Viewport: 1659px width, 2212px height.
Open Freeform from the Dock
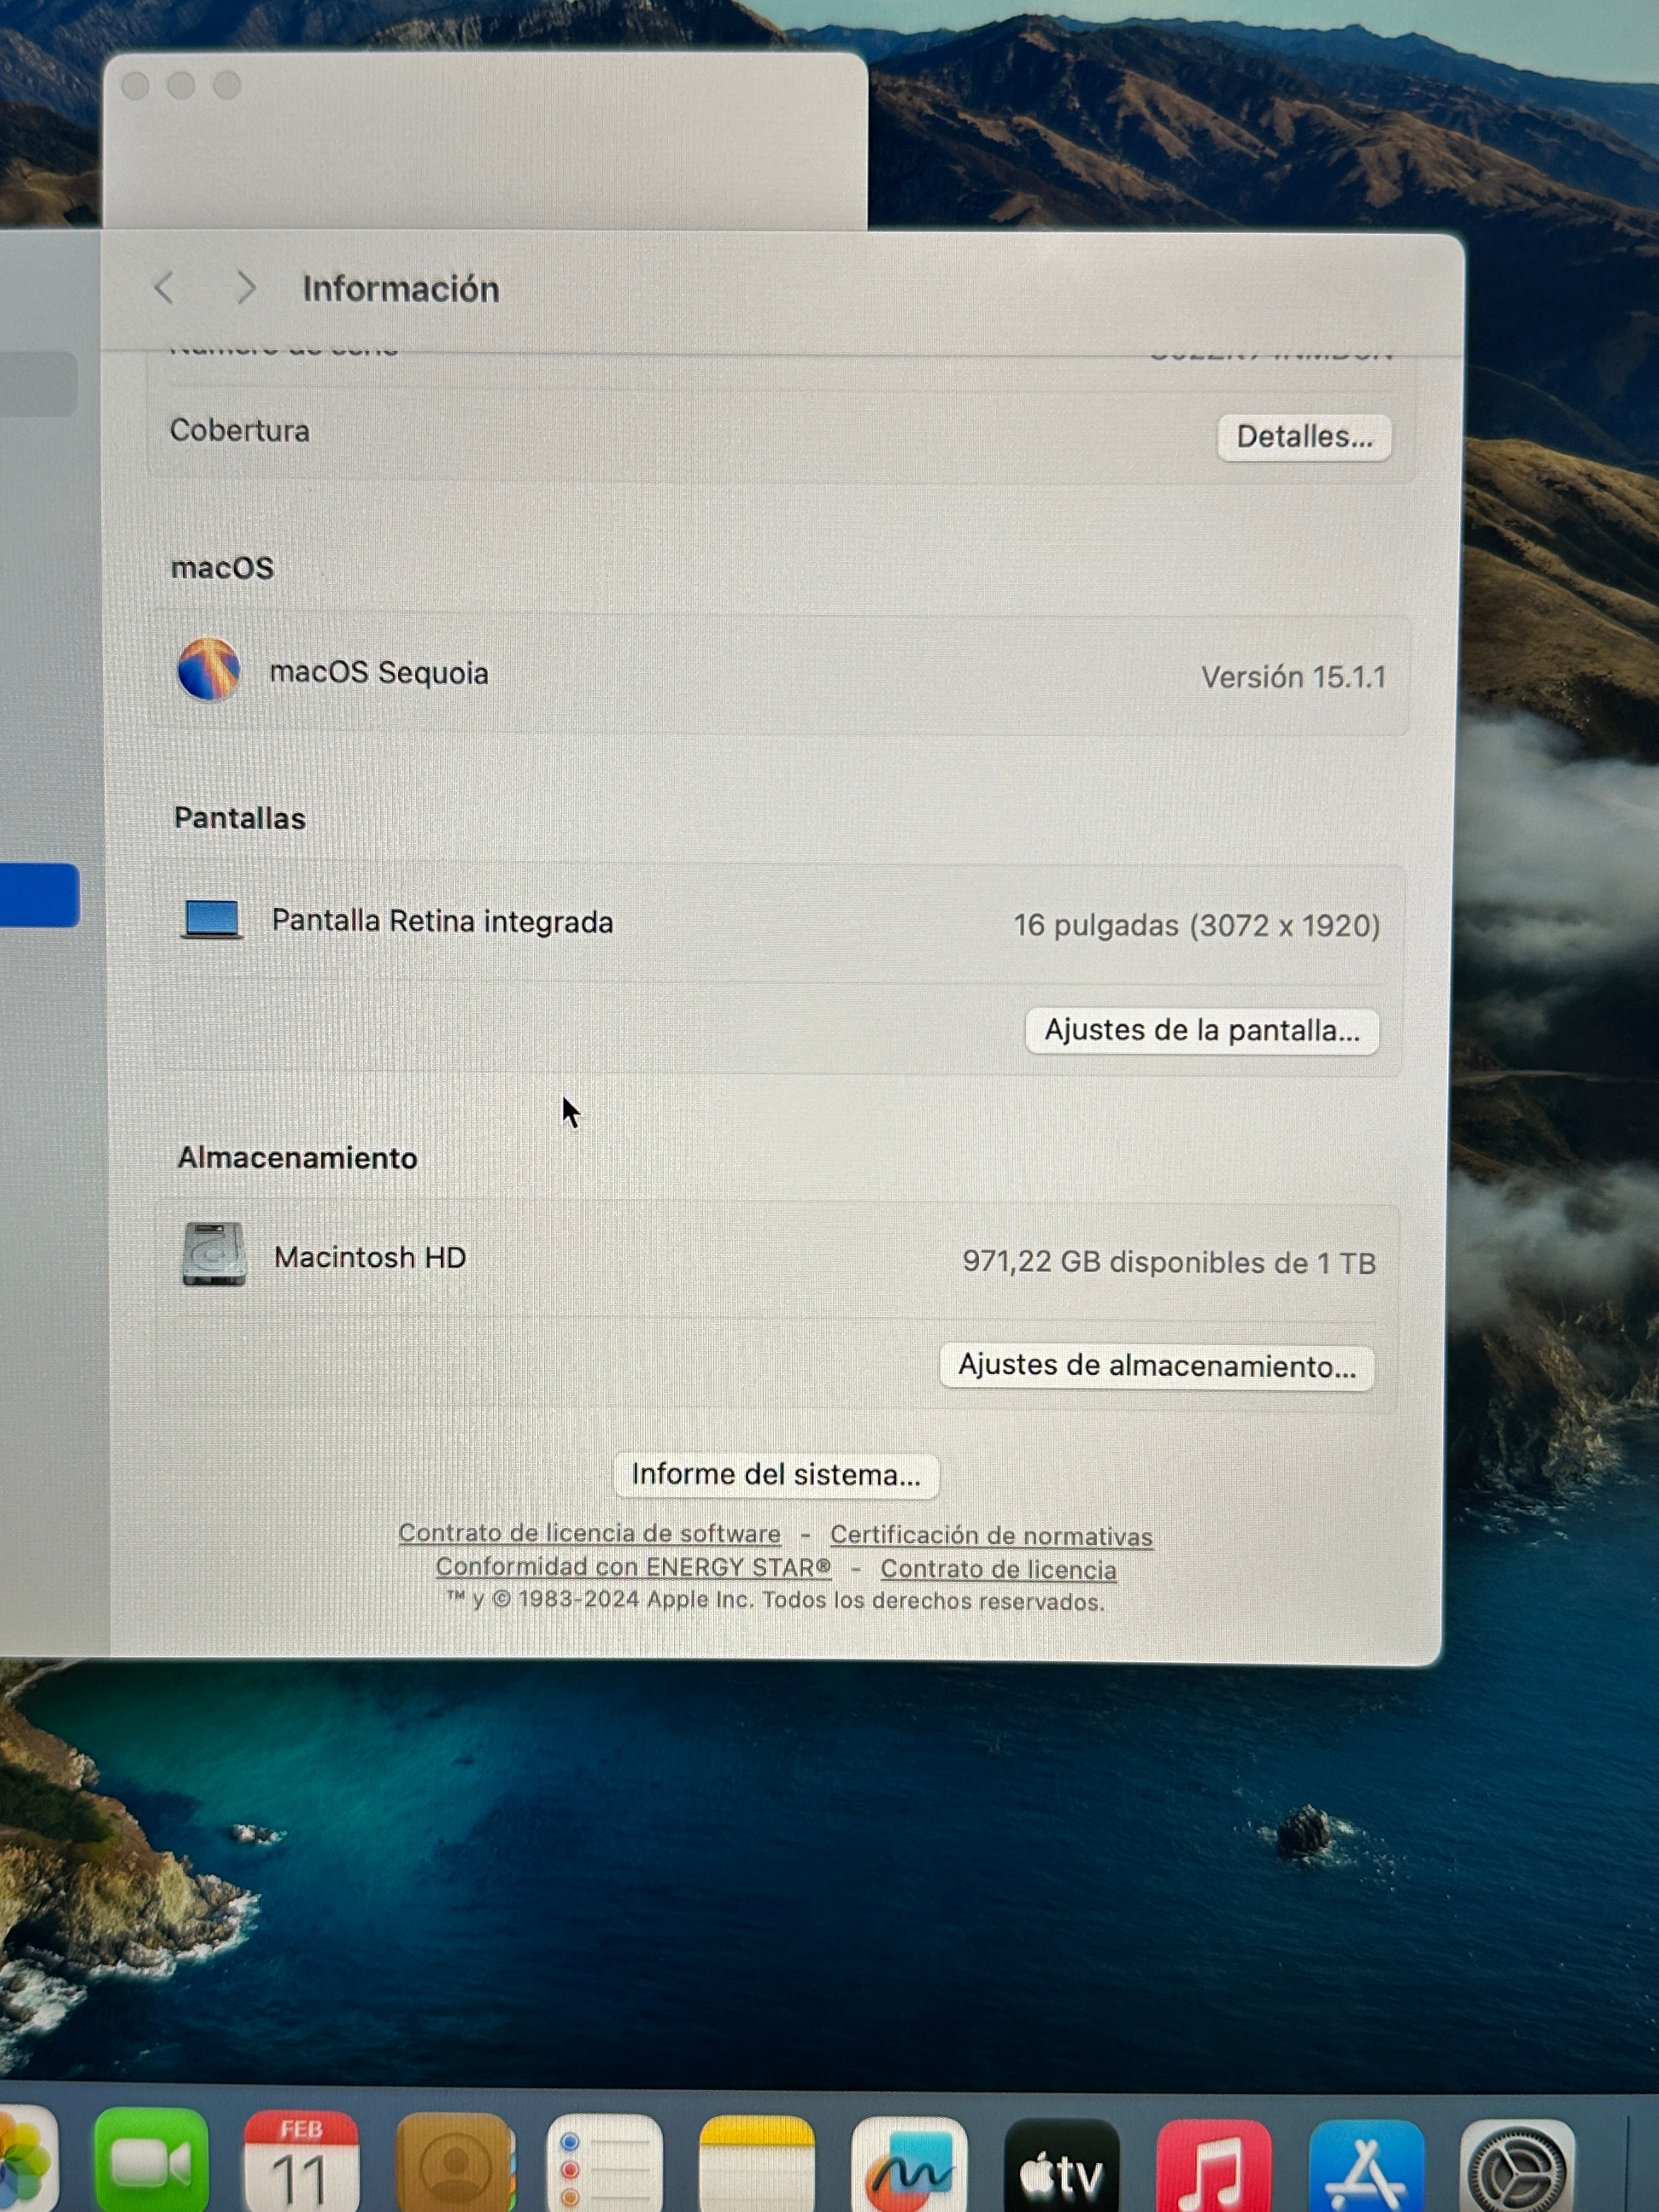(909, 2164)
